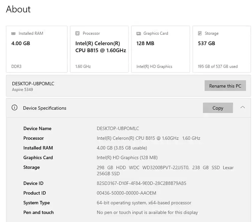Click the Product ID value 00436-50000-00000-AAOEM

coord(126,193)
